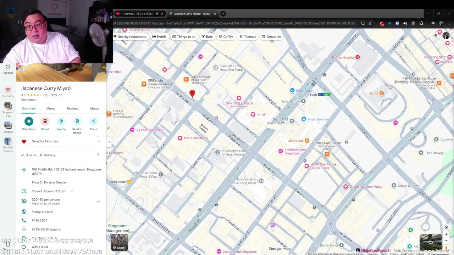Click phone number 9456 2204
454x255 pixels.
(x=39, y=220)
